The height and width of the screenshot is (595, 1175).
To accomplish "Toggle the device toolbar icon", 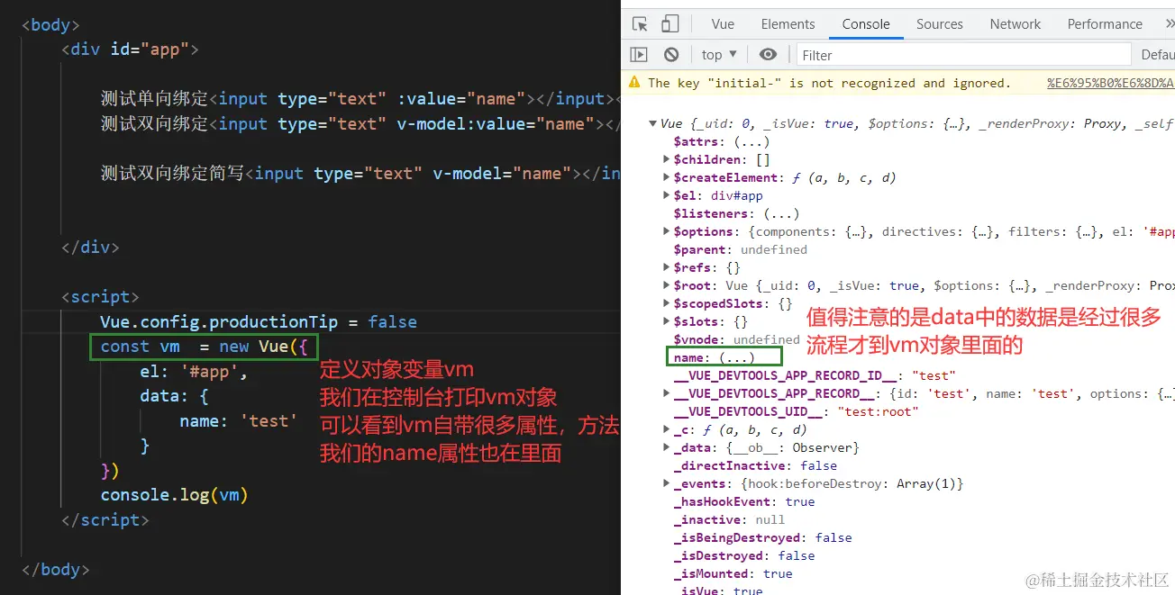I will [x=670, y=24].
